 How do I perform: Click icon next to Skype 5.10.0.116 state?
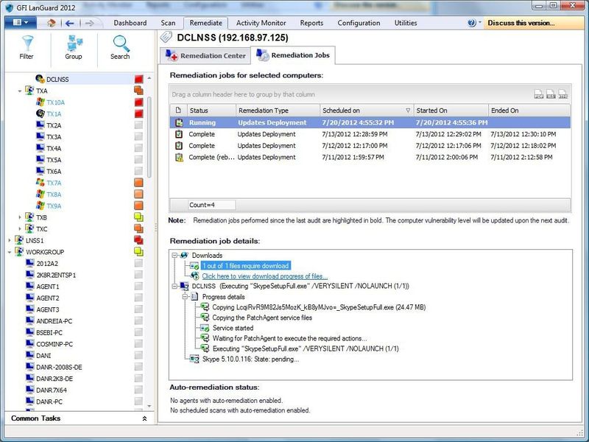(194, 359)
